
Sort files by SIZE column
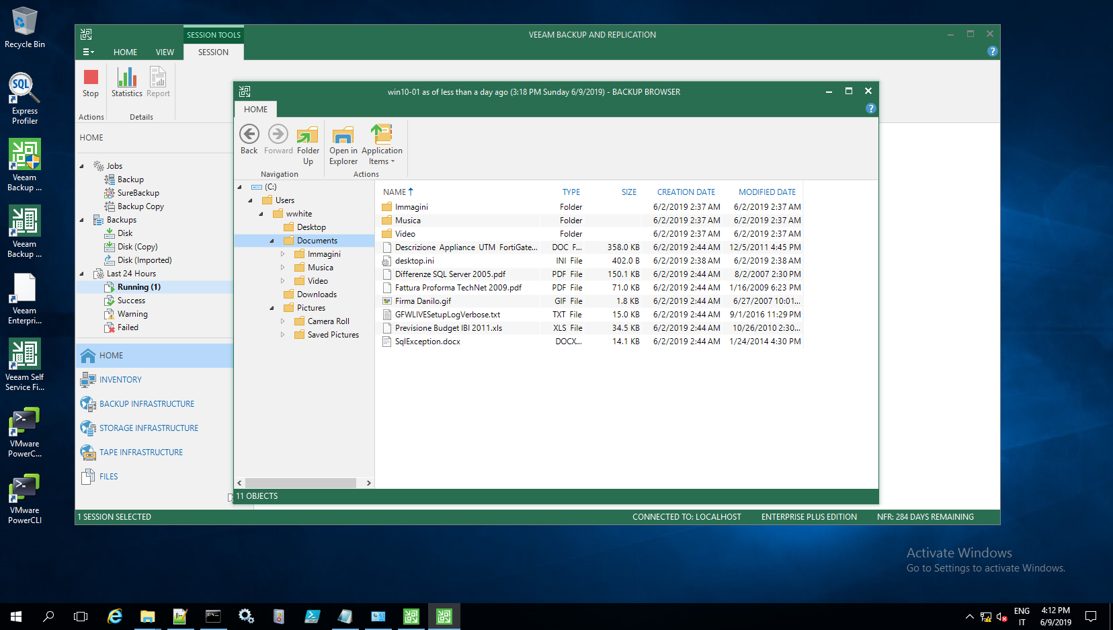tap(628, 192)
